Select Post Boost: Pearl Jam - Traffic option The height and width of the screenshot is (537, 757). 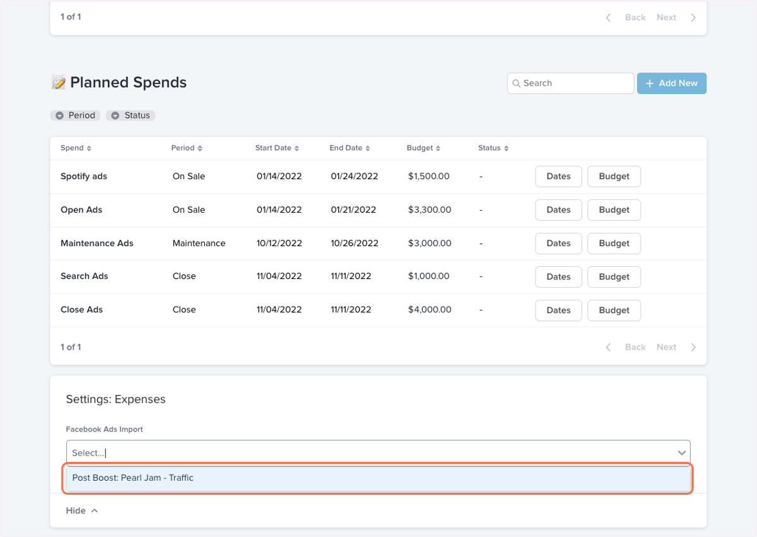[x=378, y=478]
